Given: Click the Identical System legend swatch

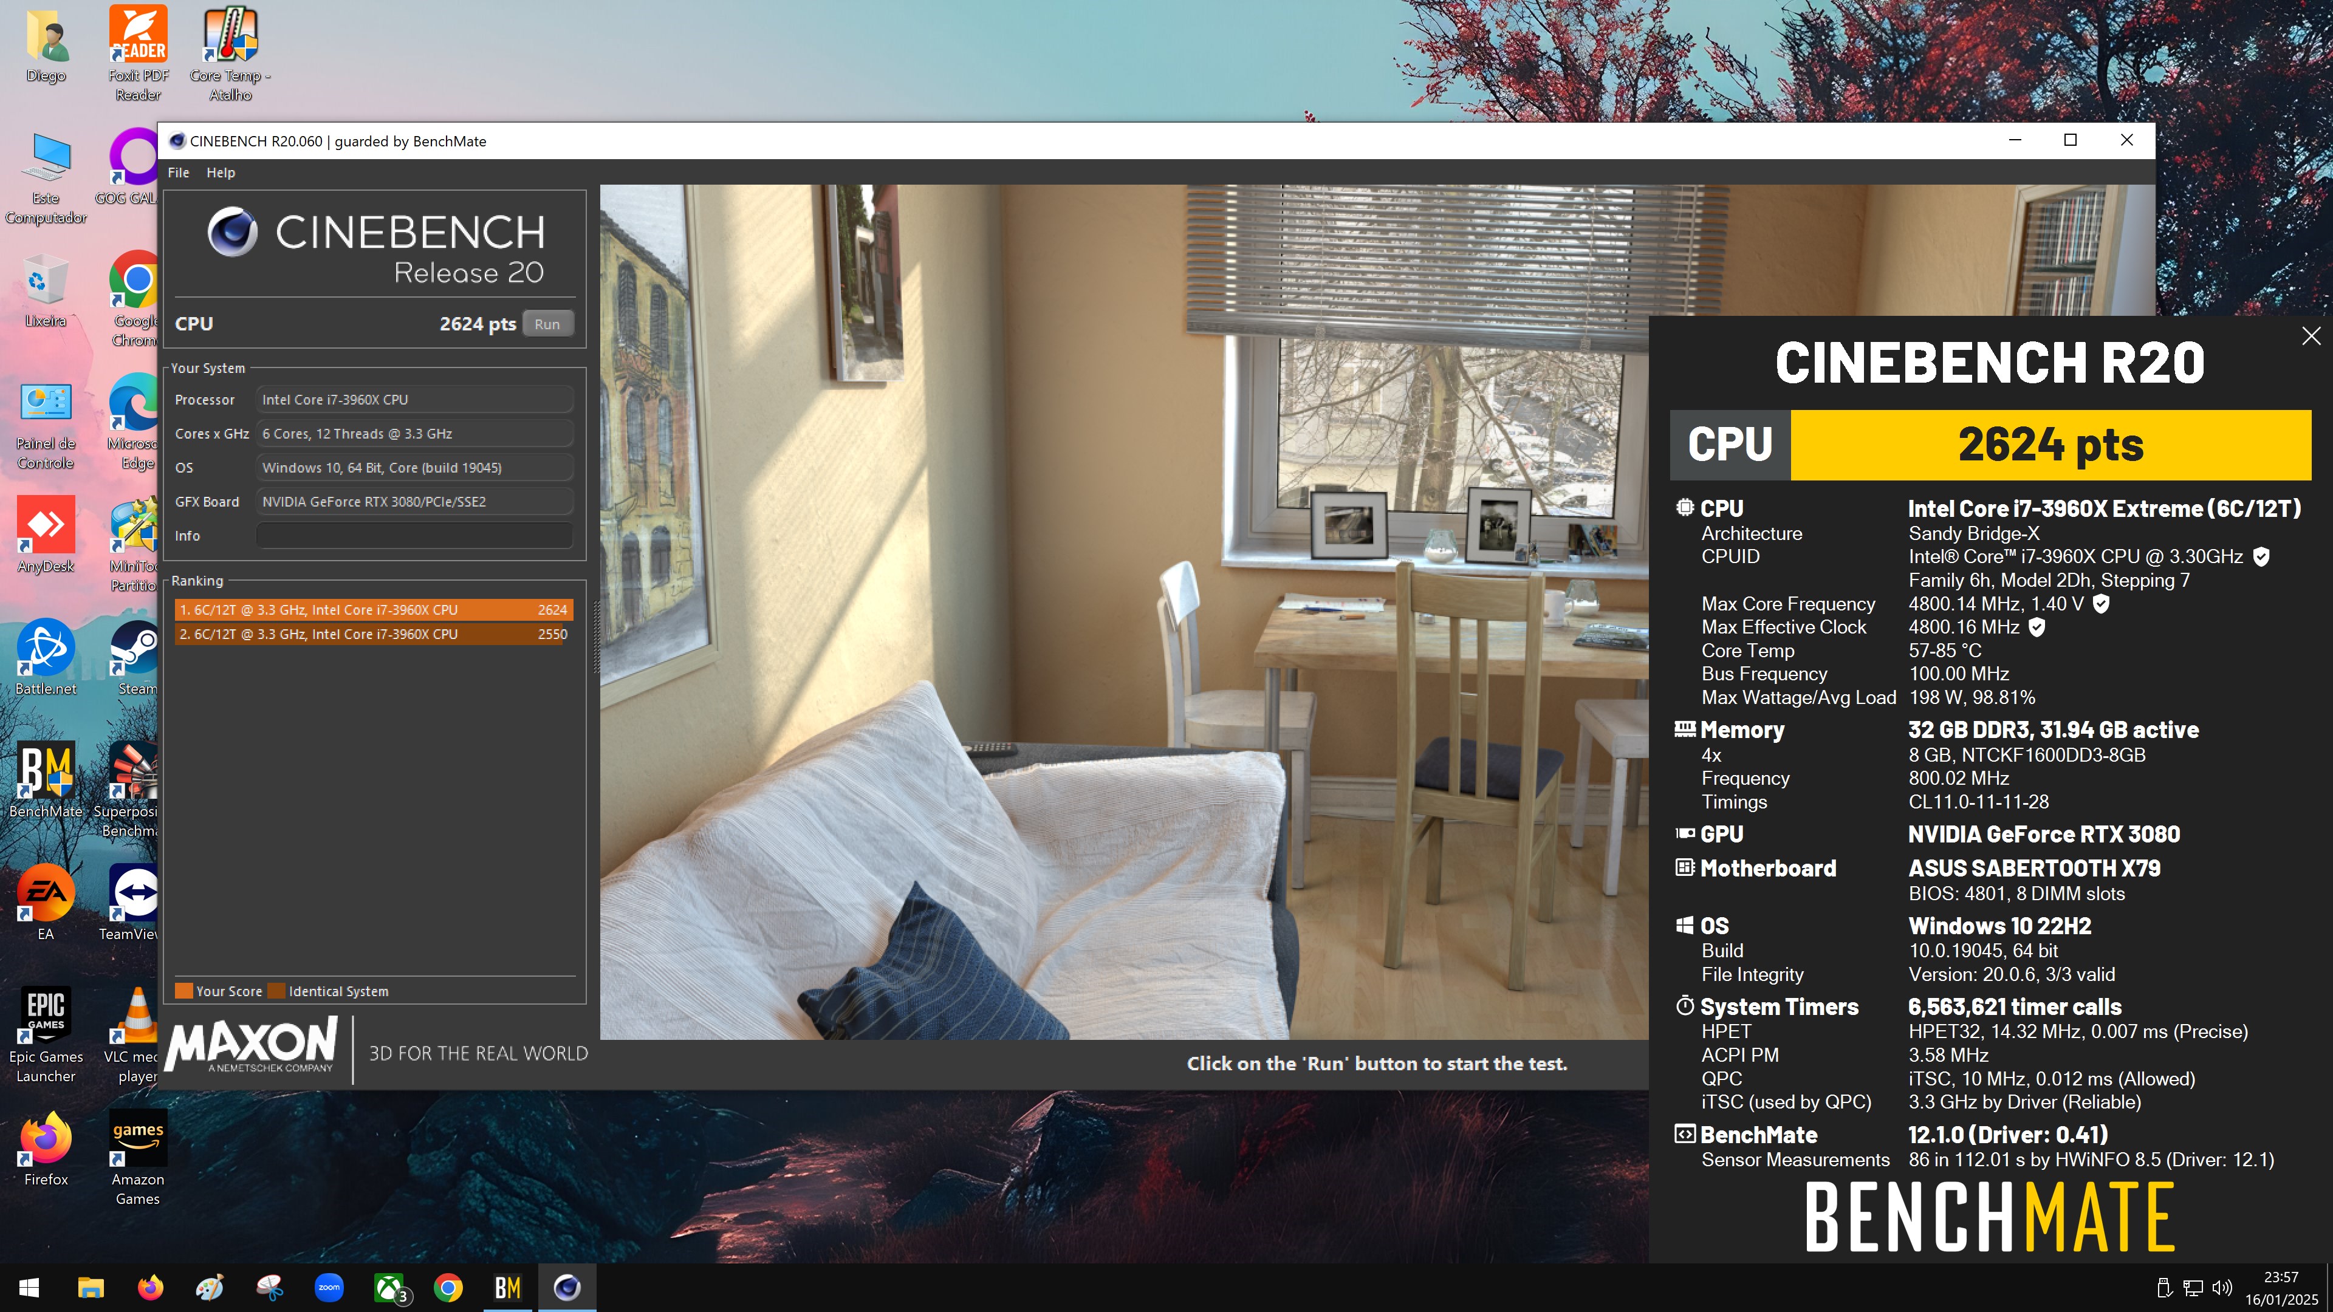Looking at the screenshot, I should 277,991.
